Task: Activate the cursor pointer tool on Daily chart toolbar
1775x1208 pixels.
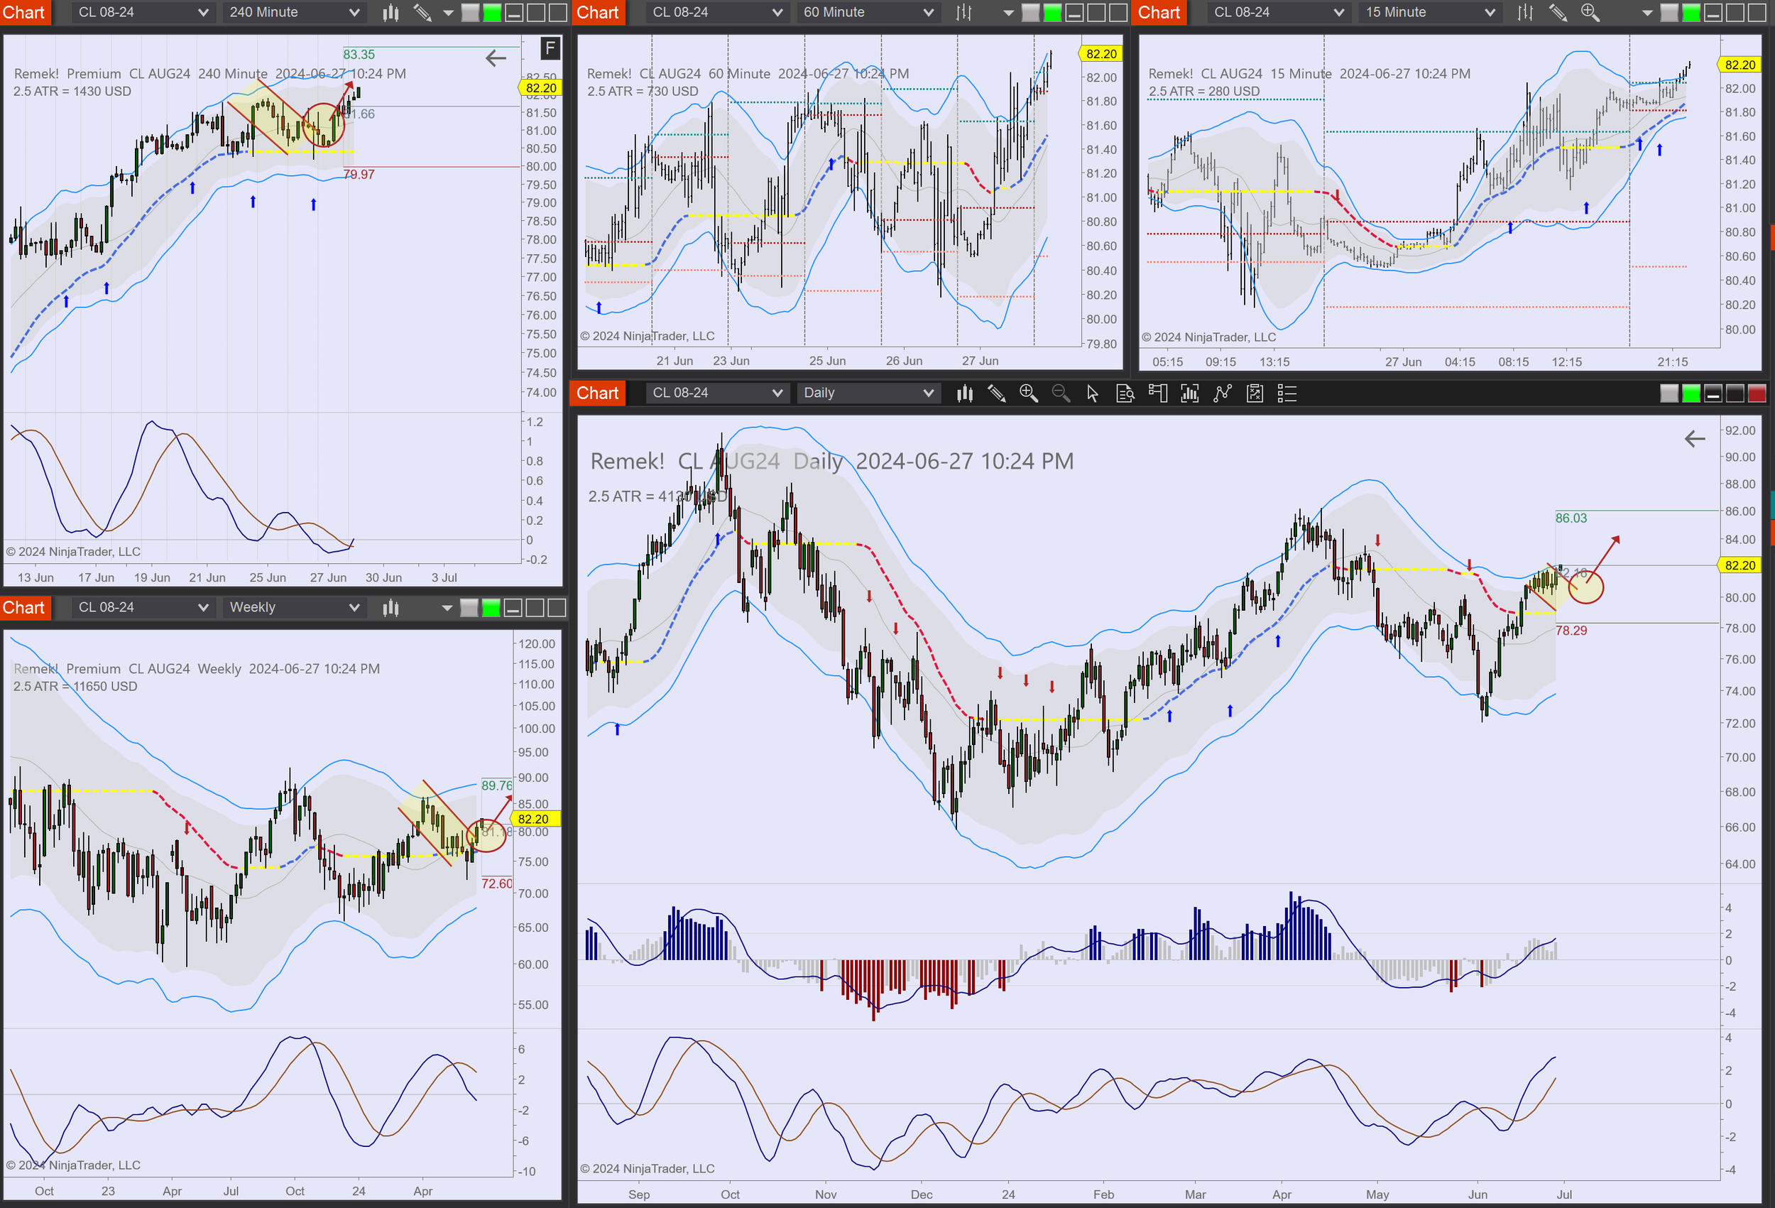Action: (1092, 393)
